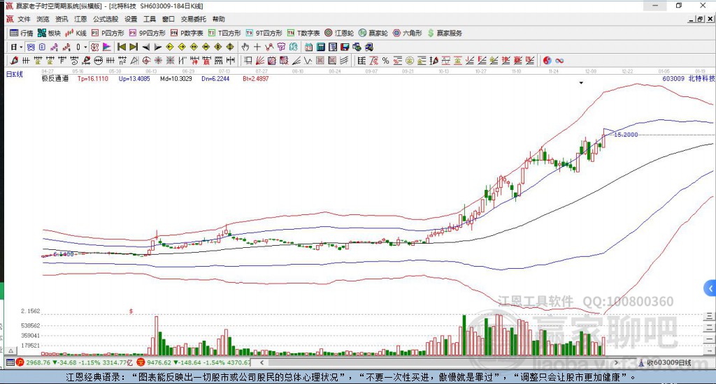Open the 交易委托 menu
The width and height of the screenshot is (716, 384).
(x=193, y=19)
